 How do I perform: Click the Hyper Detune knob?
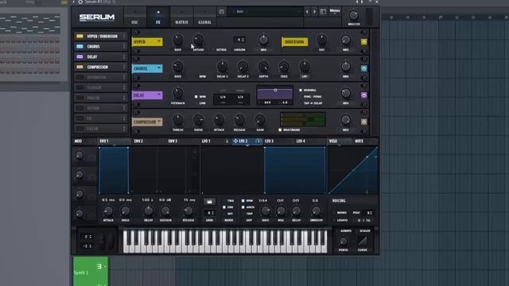click(x=198, y=41)
